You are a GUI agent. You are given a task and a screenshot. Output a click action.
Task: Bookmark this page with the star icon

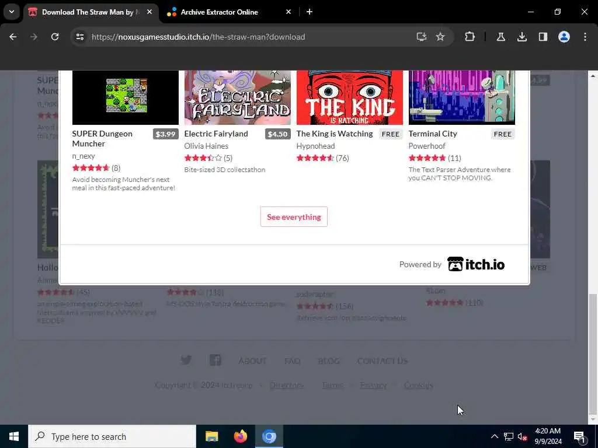pos(440,37)
